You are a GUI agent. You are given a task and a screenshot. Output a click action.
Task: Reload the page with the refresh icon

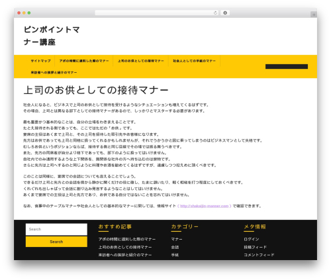tap(215, 13)
